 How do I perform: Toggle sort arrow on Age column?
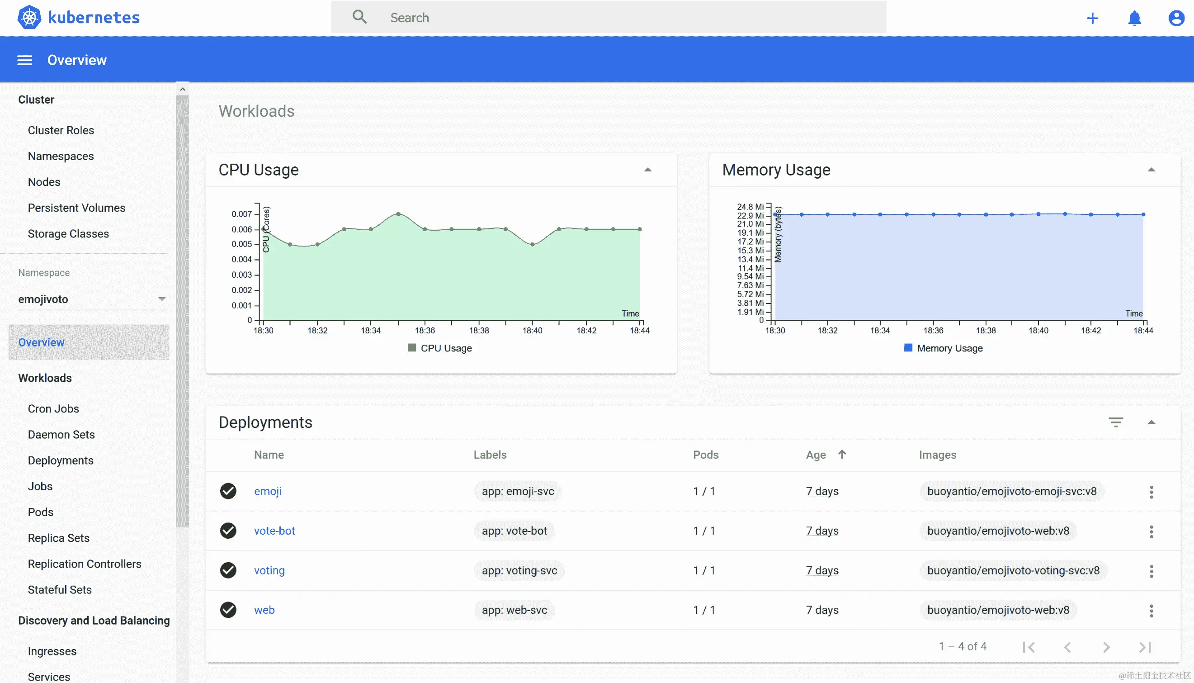842,454
